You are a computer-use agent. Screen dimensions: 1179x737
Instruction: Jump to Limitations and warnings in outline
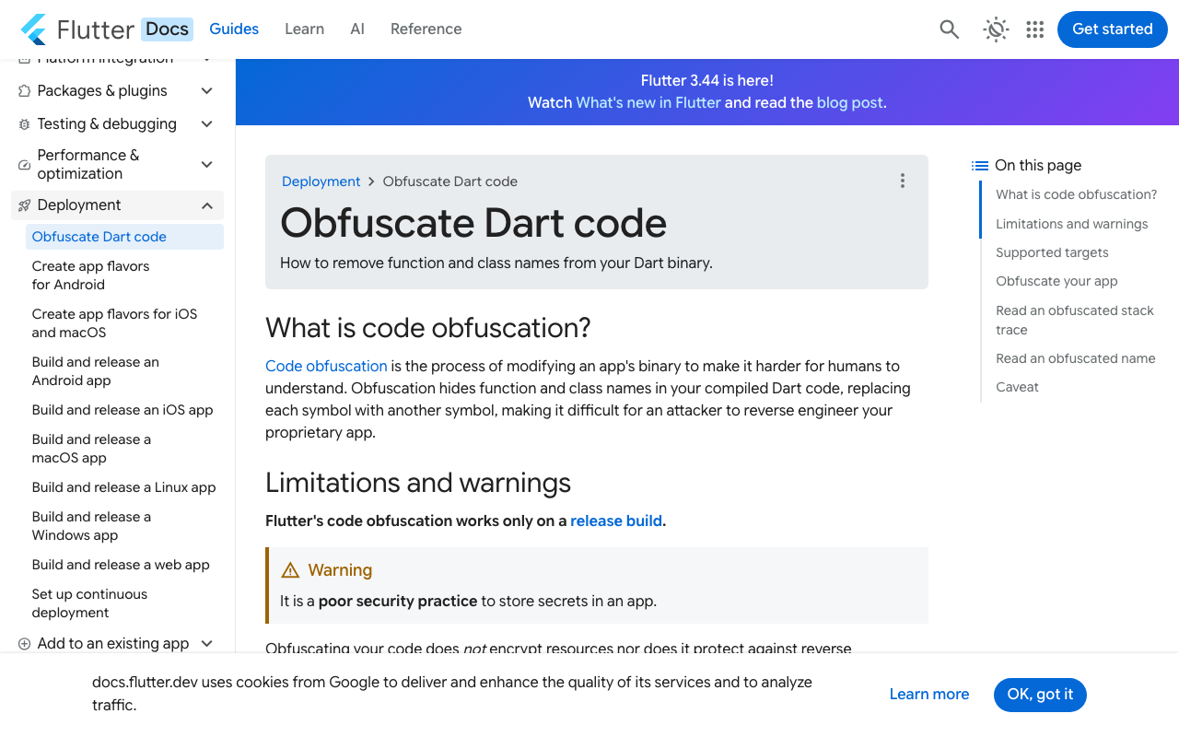[1071, 224]
